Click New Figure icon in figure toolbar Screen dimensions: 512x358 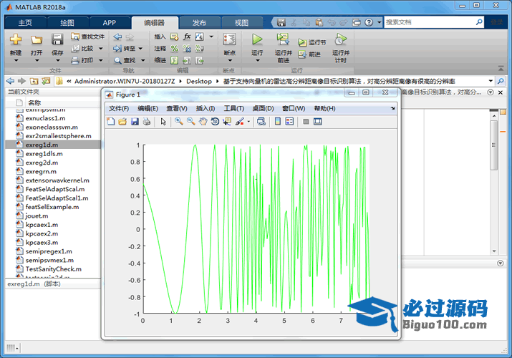click(111, 122)
